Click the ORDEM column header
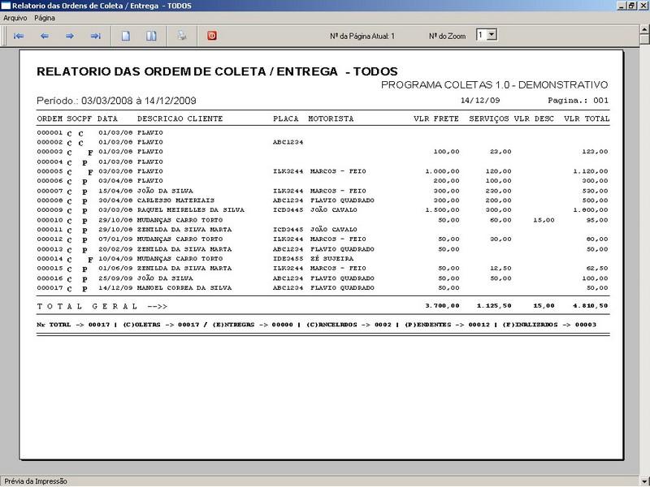 (x=50, y=119)
